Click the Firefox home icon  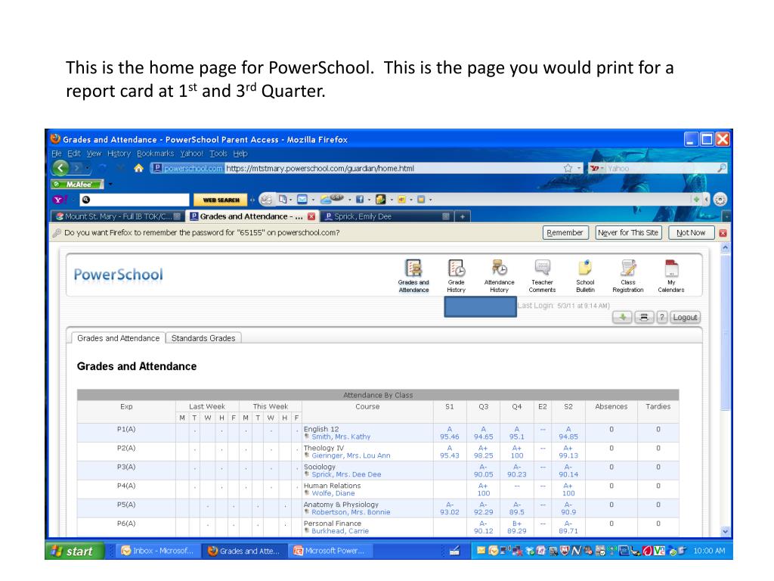pyautogui.click(x=139, y=169)
